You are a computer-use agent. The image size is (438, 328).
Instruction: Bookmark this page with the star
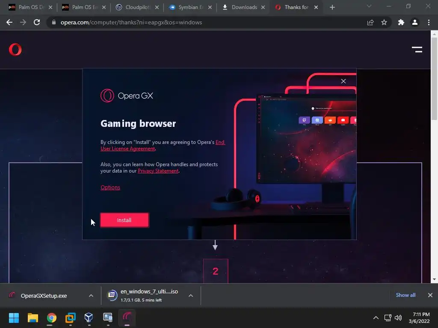[384, 22]
